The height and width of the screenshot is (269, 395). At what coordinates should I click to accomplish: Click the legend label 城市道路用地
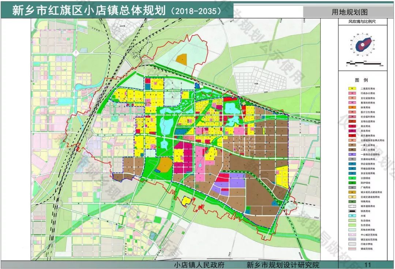pyautogui.click(x=368, y=207)
